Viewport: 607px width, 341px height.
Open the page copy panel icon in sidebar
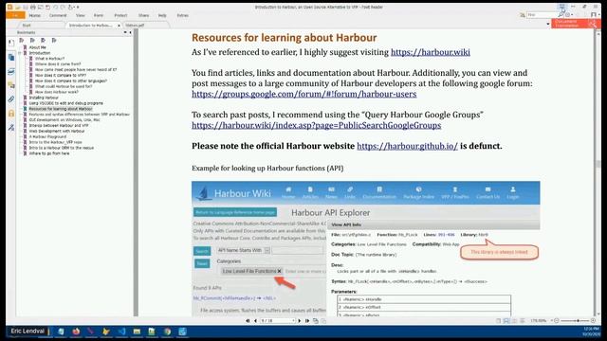11,57
